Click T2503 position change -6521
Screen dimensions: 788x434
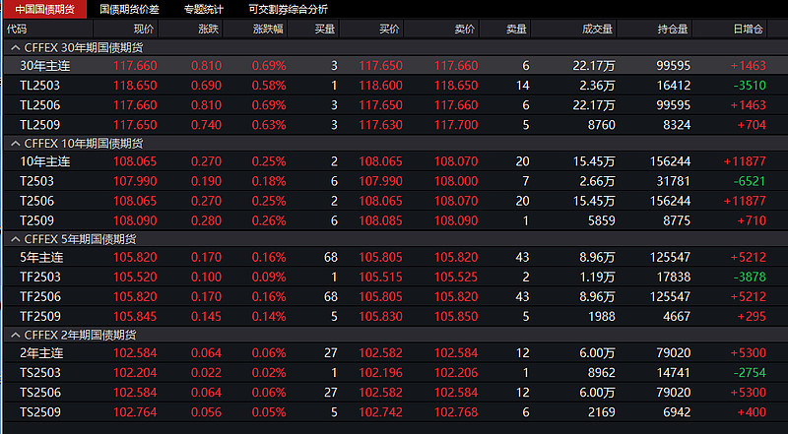pos(750,181)
